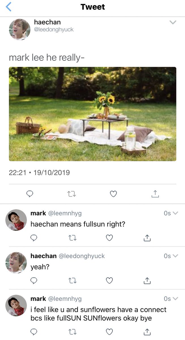
Task: Expand options chevron on haechan's 'yeah?' reply
Action: click(175, 256)
